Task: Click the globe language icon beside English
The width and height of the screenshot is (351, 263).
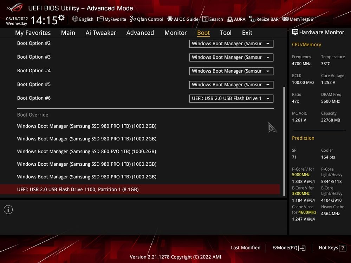Action: coord(75,19)
